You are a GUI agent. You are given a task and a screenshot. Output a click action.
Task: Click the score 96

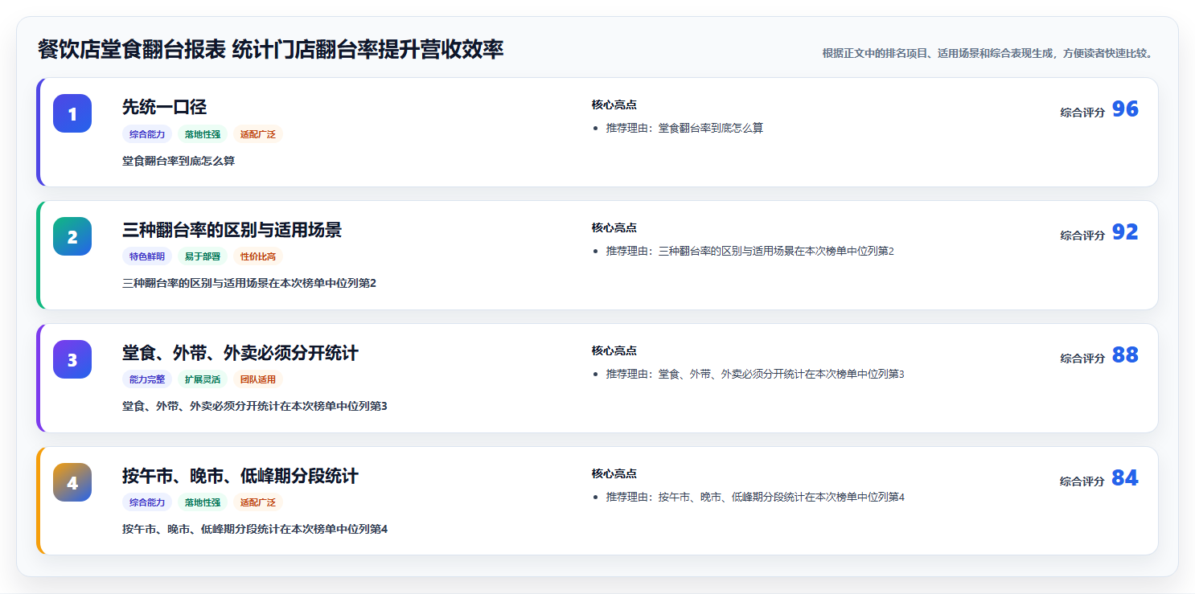point(1125,109)
